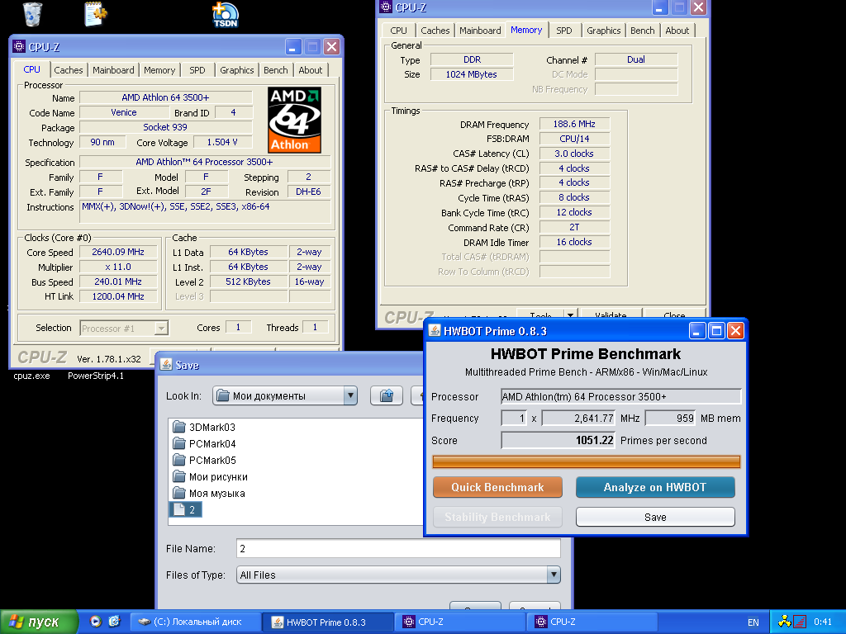This screenshot has height=634, width=846.
Task: Click the EN language indicator
Action: (x=753, y=622)
